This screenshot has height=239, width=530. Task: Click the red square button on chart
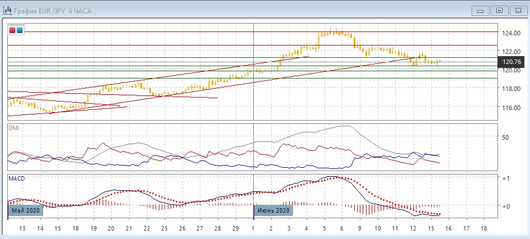point(12,30)
